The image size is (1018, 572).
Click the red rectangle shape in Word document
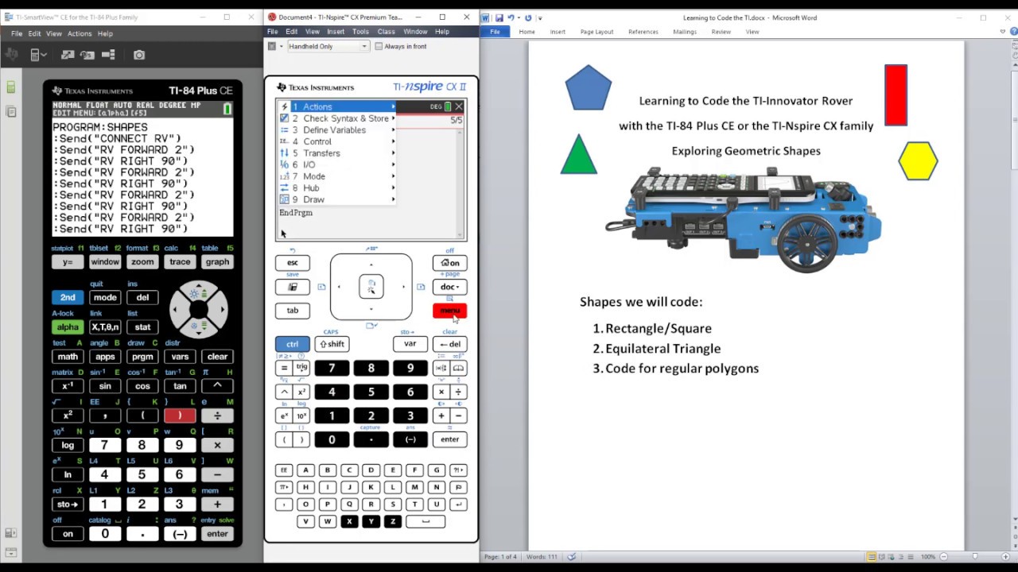(x=896, y=95)
